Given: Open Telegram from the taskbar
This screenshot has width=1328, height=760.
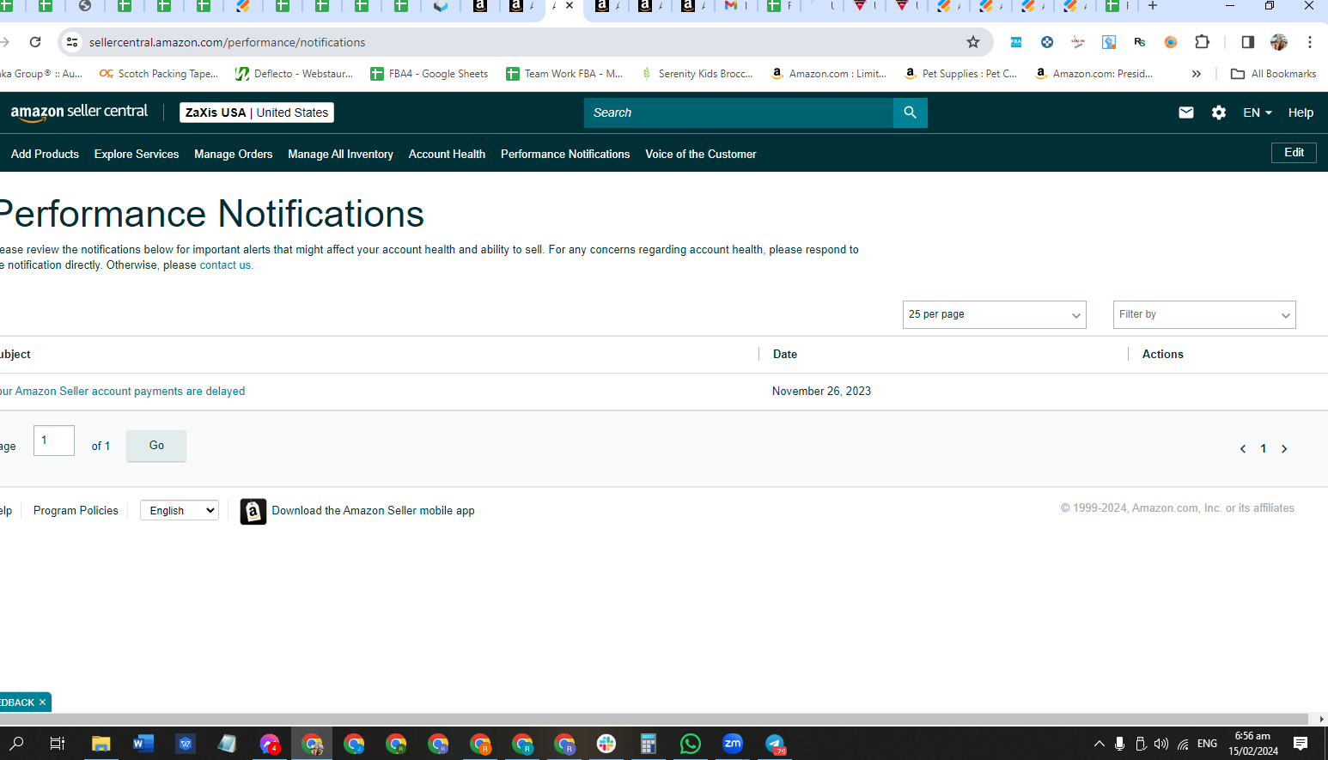Looking at the screenshot, I should click(775, 744).
